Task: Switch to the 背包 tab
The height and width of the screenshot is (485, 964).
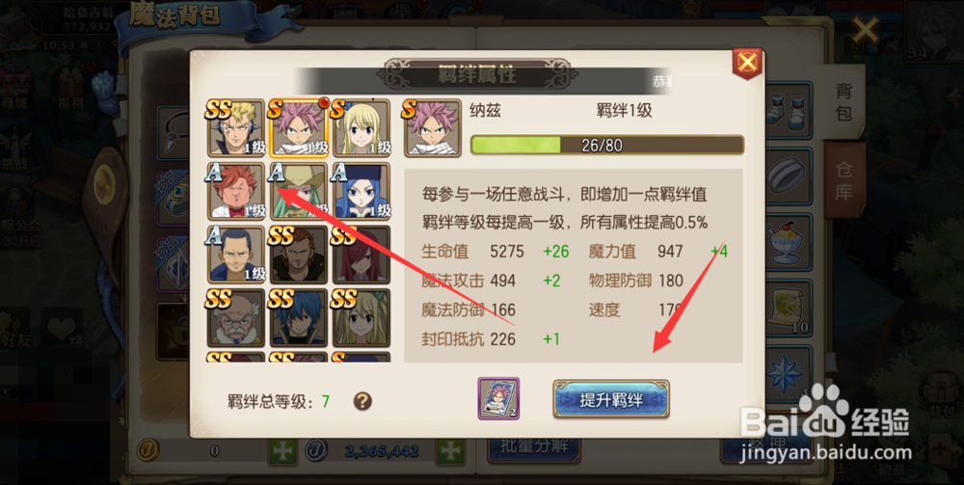Action: pyautogui.click(x=843, y=101)
